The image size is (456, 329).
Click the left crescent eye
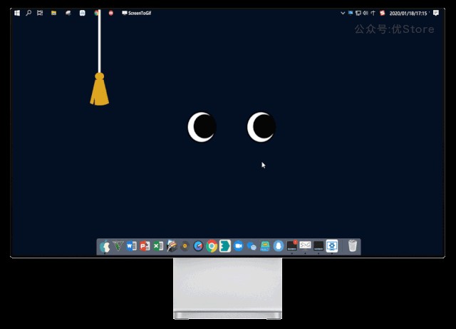coord(202,127)
